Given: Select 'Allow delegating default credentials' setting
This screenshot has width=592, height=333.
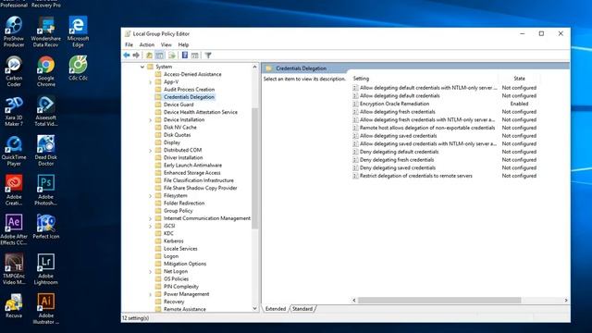Looking at the screenshot, I should point(400,95).
